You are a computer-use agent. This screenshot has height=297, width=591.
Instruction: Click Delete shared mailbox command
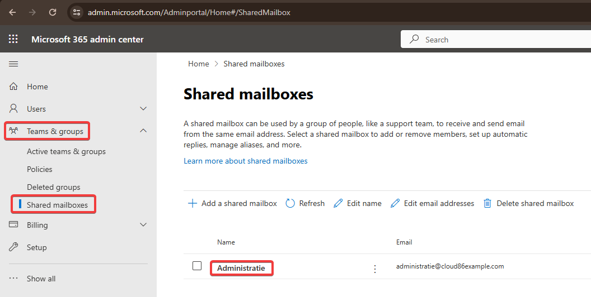tap(535, 203)
